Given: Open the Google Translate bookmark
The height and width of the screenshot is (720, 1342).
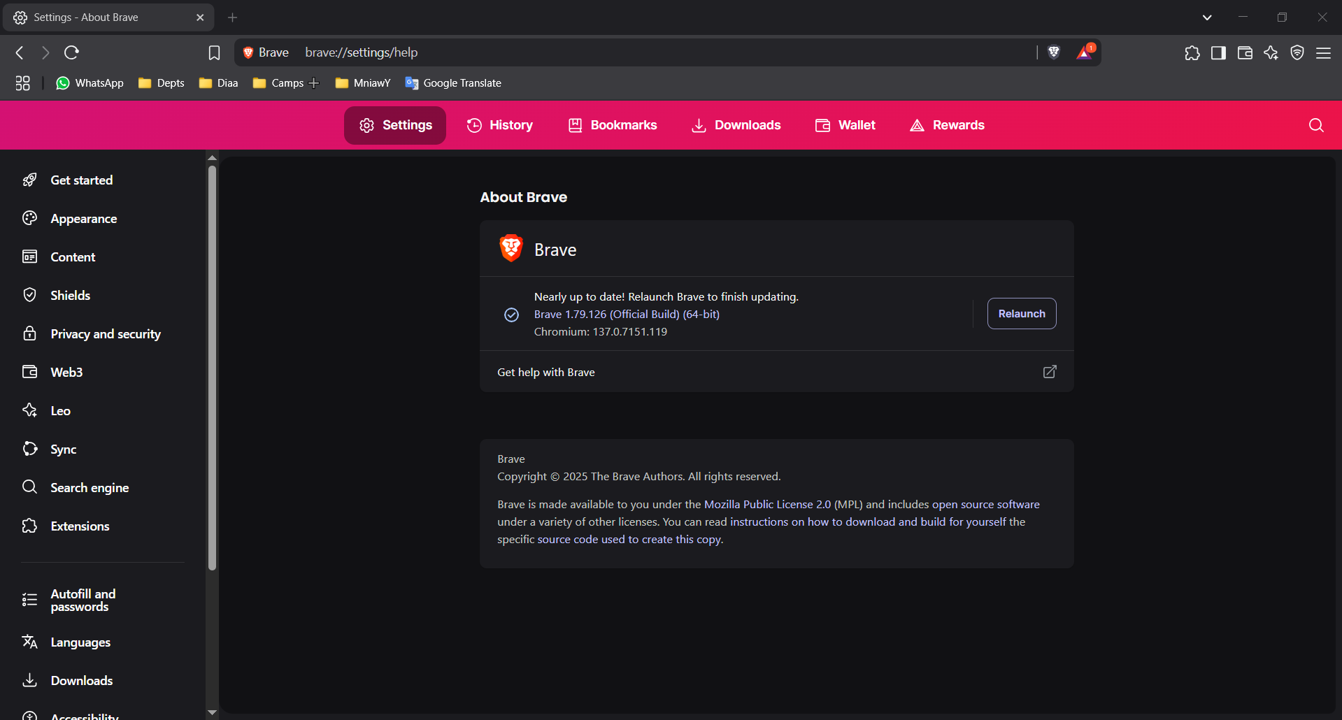Looking at the screenshot, I should click(453, 83).
